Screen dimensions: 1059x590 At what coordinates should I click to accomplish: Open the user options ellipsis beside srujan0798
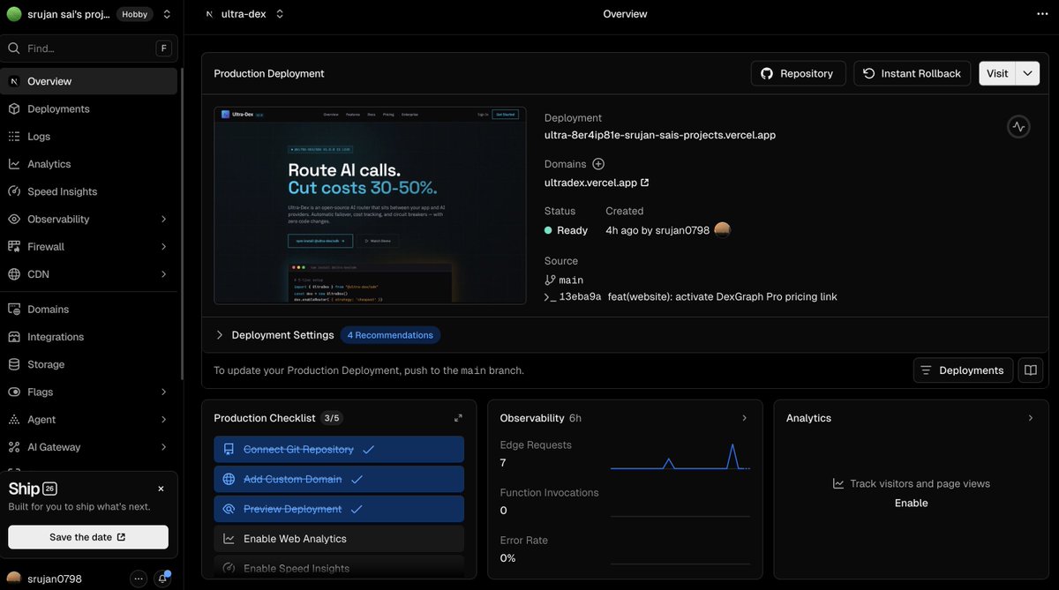(139, 579)
